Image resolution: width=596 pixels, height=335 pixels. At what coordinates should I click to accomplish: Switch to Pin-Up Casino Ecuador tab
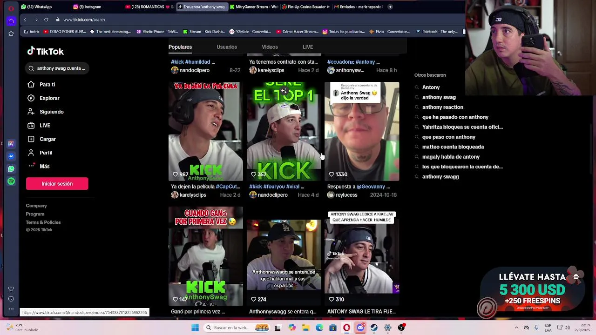point(306,7)
